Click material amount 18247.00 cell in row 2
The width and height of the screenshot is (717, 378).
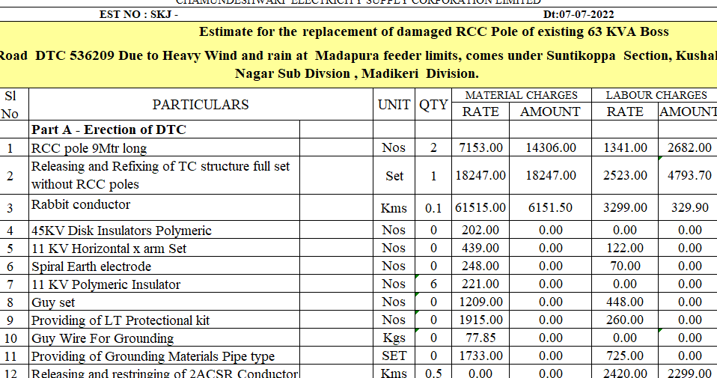[x=551, y=175]
